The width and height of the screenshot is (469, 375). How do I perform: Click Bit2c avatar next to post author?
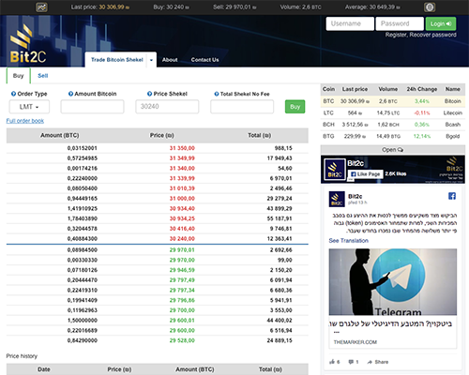(x=337, y=199)
